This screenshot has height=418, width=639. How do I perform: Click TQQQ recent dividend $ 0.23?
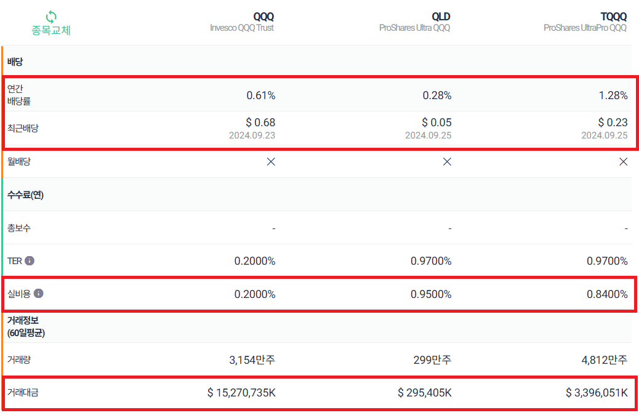[613, 123]
